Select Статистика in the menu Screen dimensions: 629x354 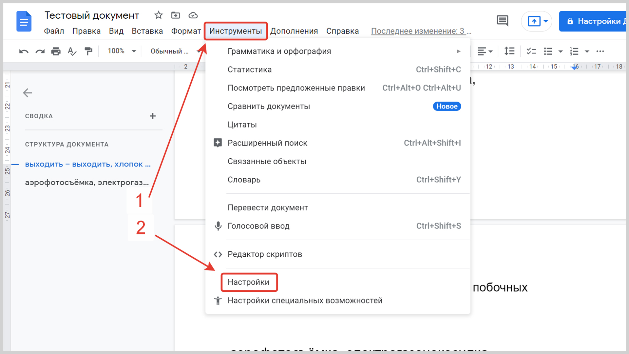[338, 69]
